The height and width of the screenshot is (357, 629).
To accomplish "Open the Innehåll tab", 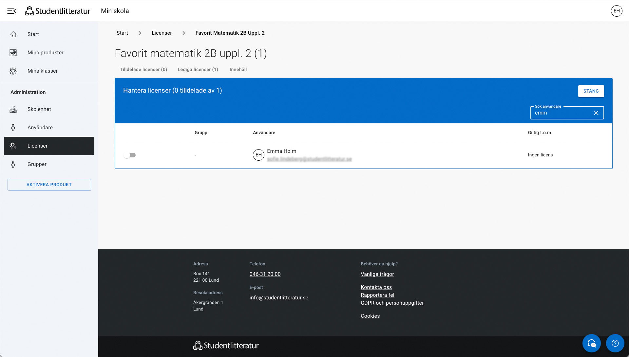I will pos(238,69).
